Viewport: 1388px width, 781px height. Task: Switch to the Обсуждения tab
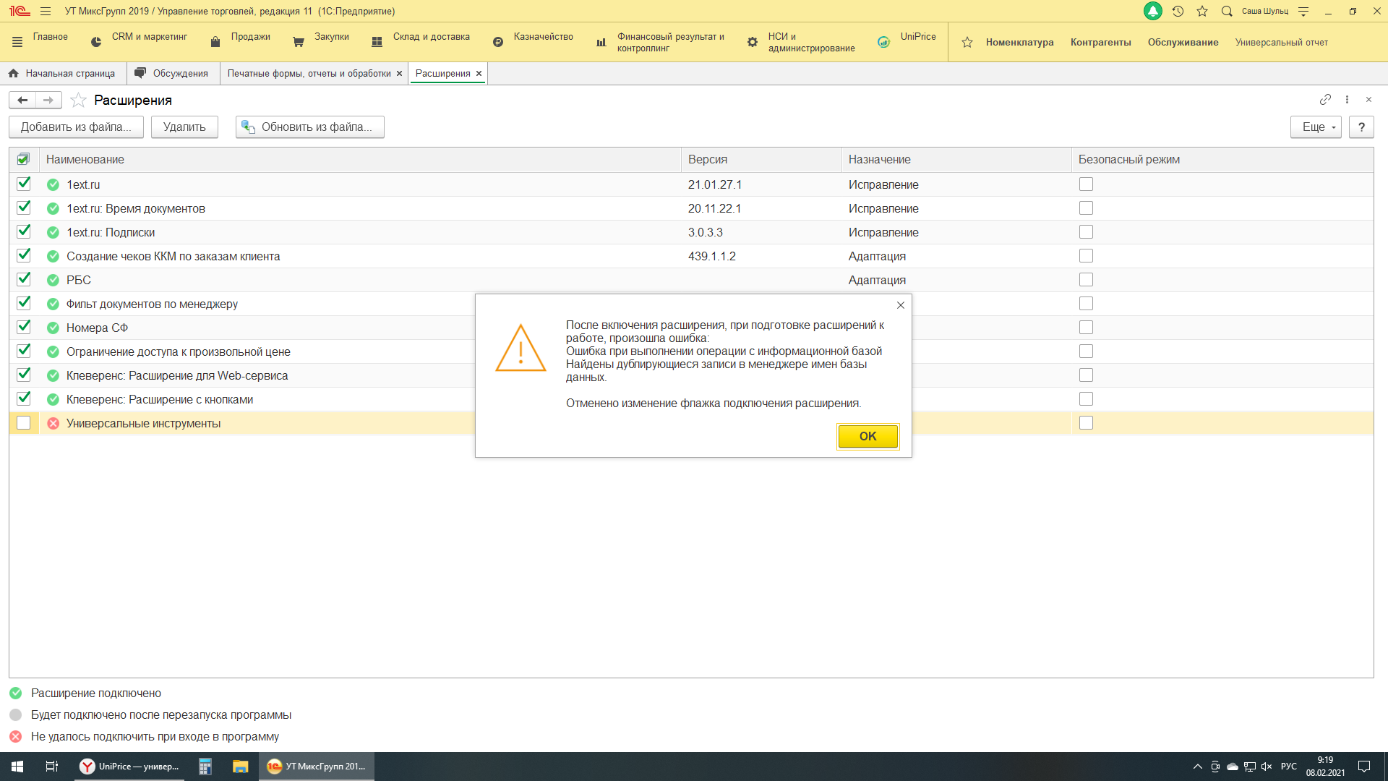click(173, 73)
